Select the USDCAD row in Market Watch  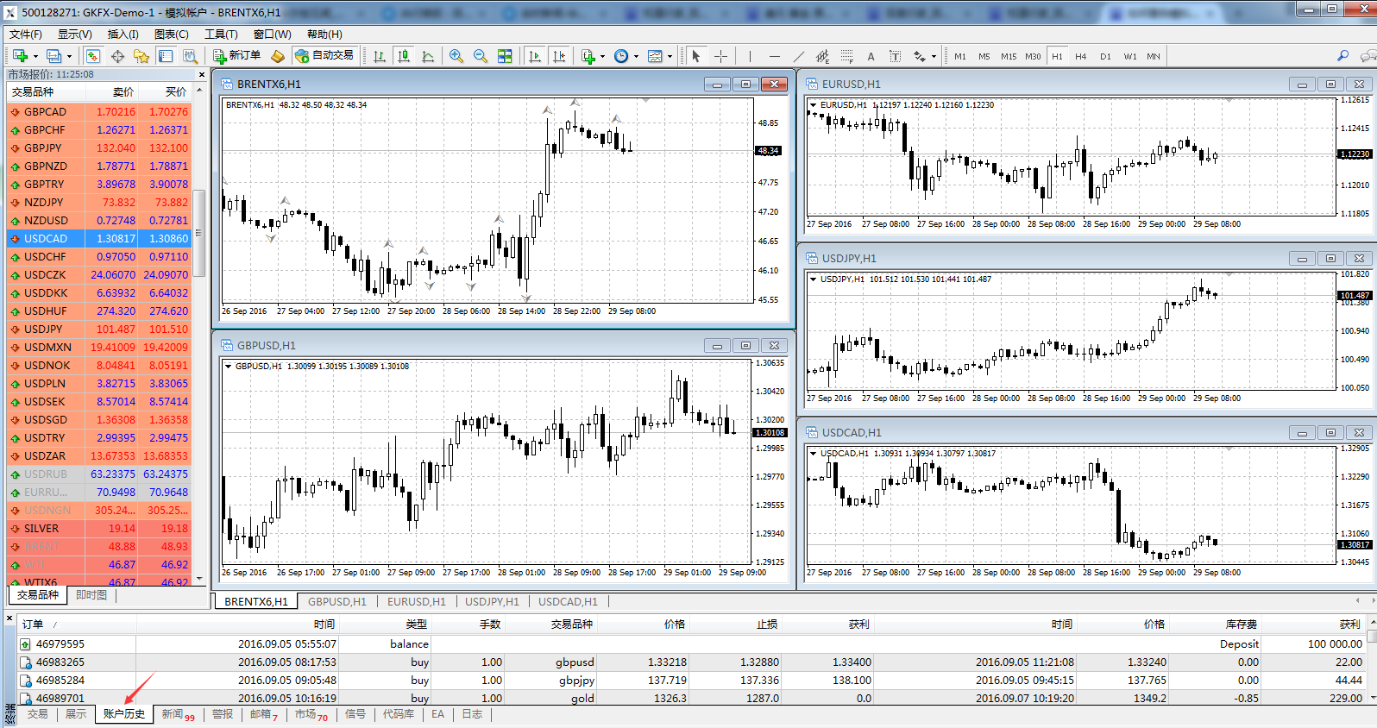99,238
